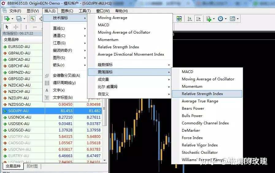Viewport: 275px width, 173px height.
Task: Select Bulls Power indicator
Action: pos(207,116)
